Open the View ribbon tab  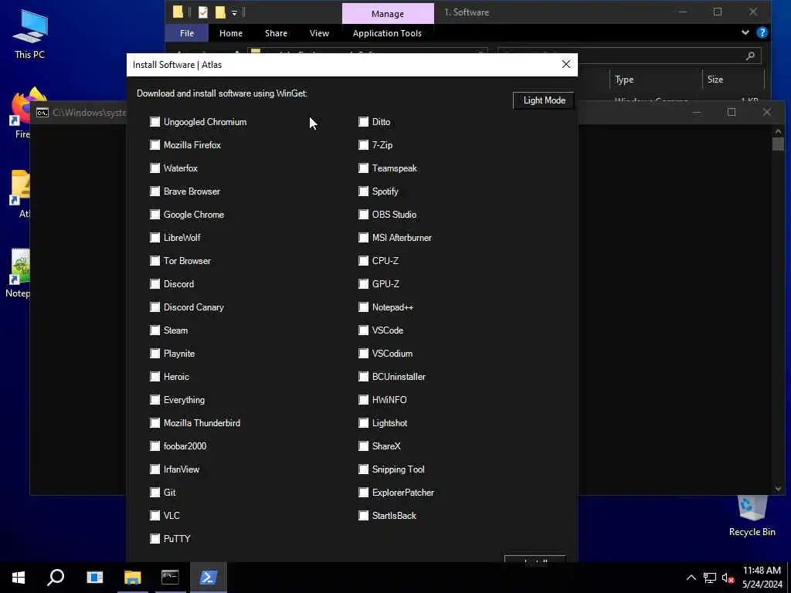(x=319, y=33)
